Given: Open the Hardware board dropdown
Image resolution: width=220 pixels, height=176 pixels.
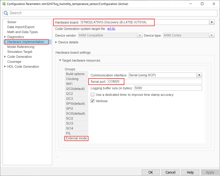Looking at the screenshot, I should pos(212,22).
